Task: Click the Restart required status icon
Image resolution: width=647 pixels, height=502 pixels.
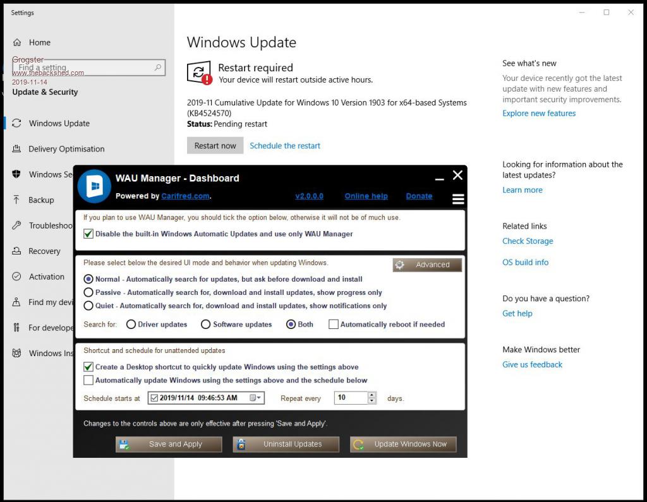Action: [x=199, y=73]
